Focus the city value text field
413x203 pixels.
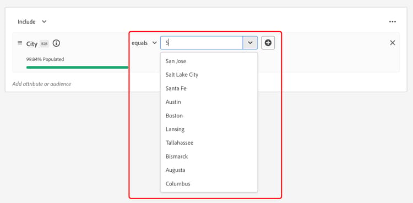pos(202,43)
